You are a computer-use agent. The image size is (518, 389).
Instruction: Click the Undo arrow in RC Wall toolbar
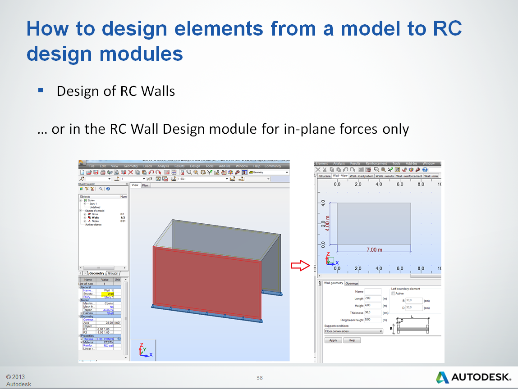tap(345, 170)
